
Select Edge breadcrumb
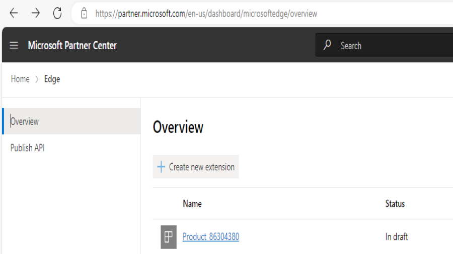tap(52, 79)
